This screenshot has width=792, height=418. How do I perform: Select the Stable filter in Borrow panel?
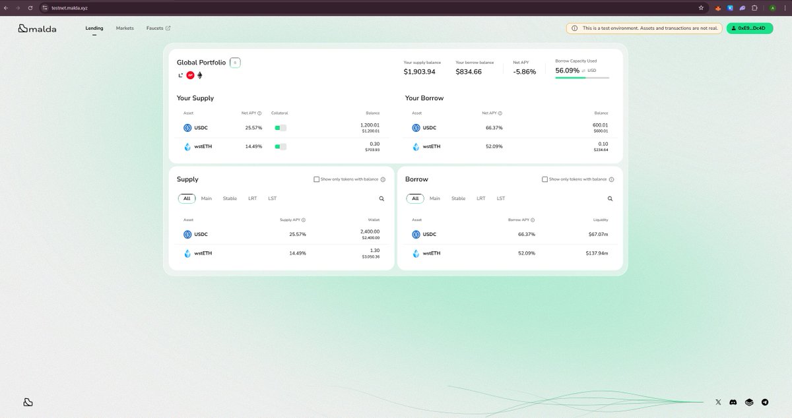[458, 198]
